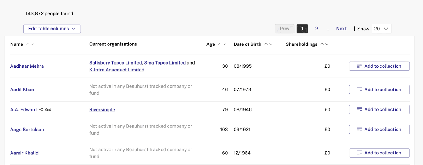The width and height of the screenshot is (423, 165).
Task: Open Riversimple organisation link
Action: (x=102, y=109)
